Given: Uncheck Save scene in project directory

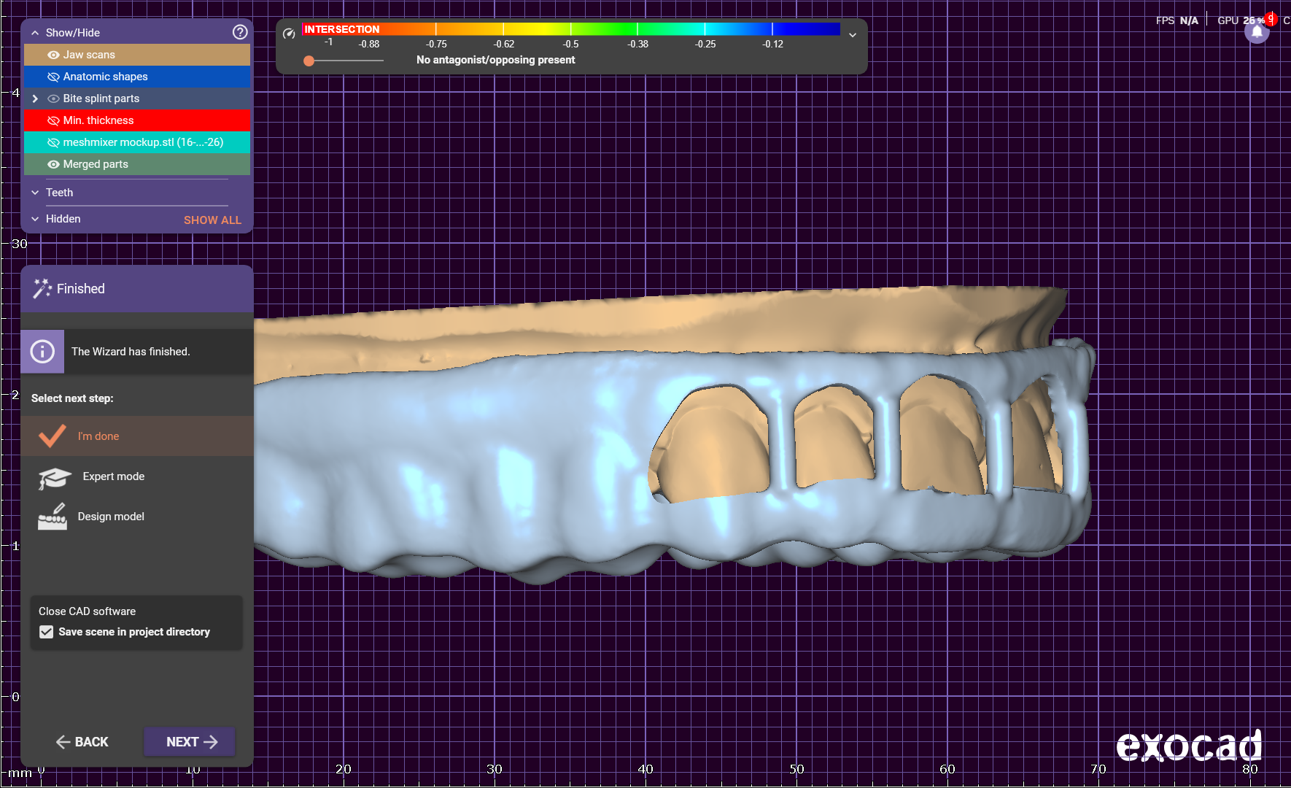Looking at the screenshot, I should [x=47, y=632].
